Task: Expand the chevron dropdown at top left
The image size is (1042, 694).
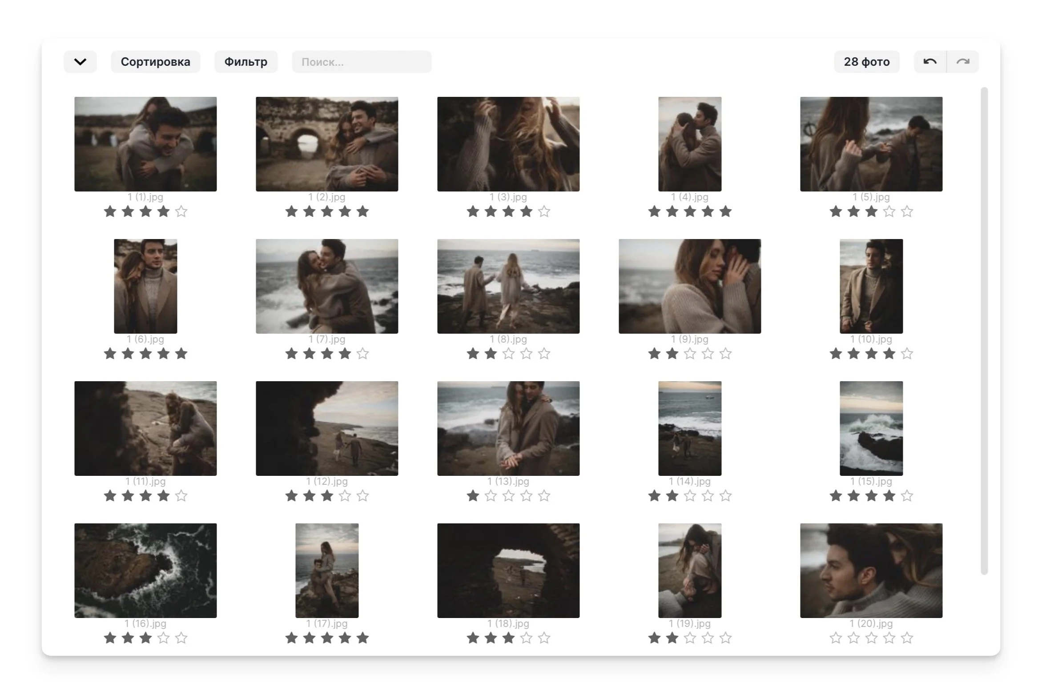Action: (80, 62)
